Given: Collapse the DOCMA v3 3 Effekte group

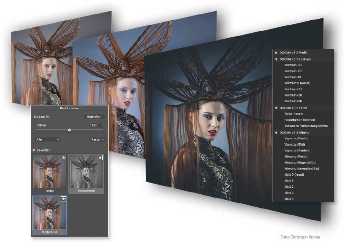Looking at the screenshot, I should pos(277,133).
